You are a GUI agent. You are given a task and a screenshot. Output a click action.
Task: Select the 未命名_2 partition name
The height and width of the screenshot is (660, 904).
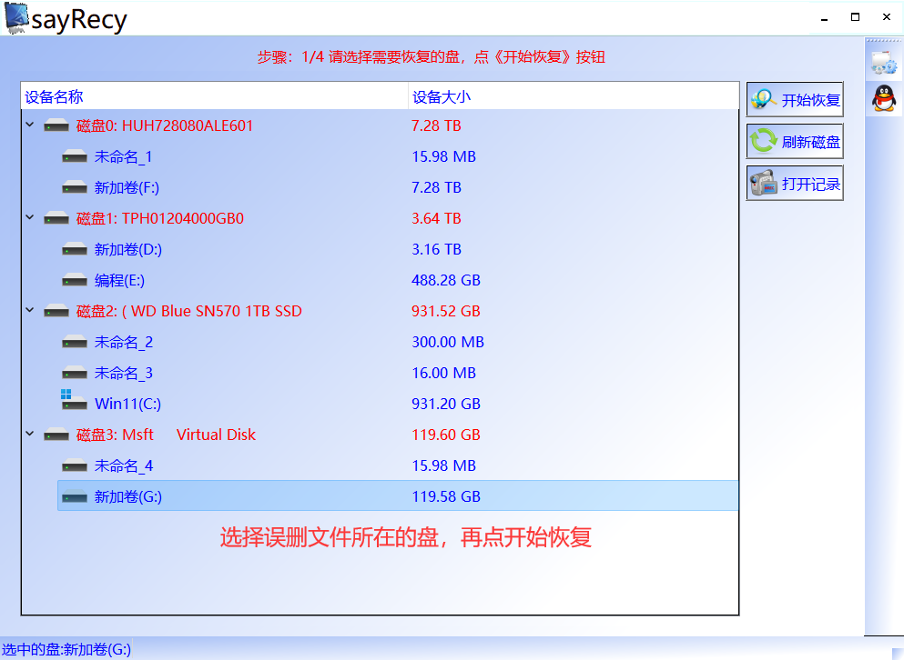point(124,342)
